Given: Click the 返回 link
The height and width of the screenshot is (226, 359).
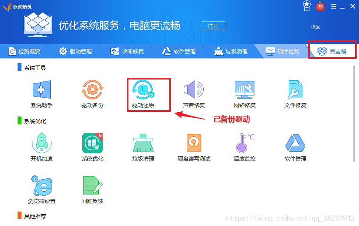Looking at the screenshot, I should click(316, 27).
